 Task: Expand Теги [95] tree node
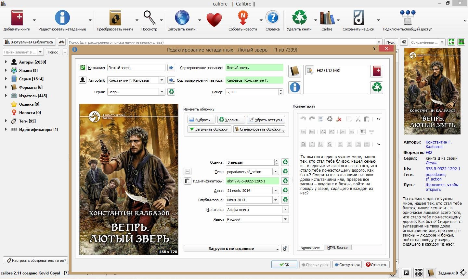(6, 121)
